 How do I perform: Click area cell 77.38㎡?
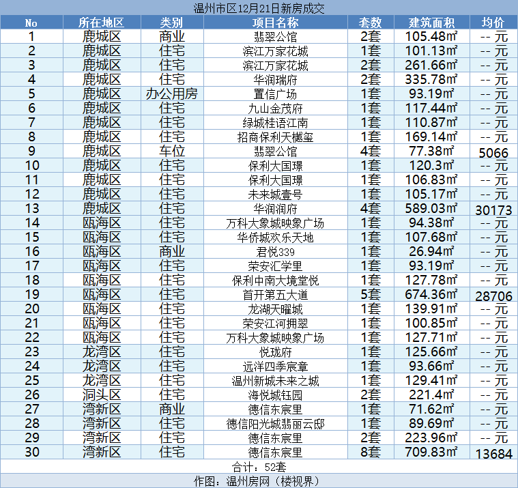pos(431,151)
